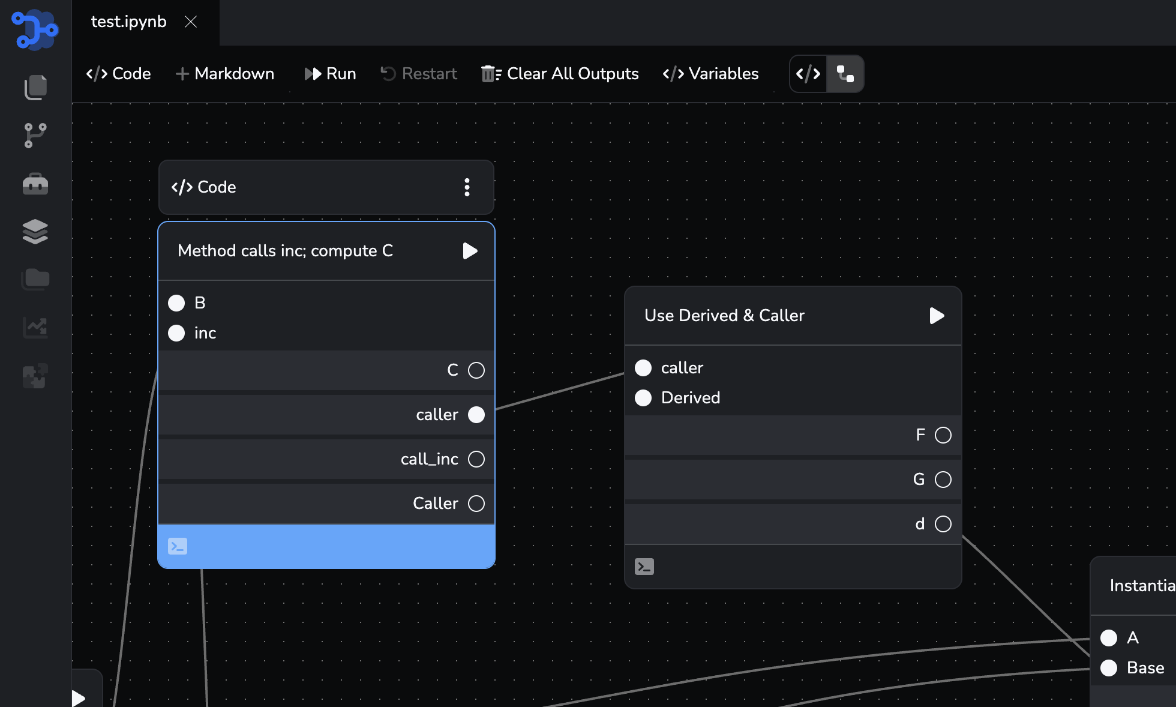This screenshot has height=707, width=1176.
Task: Switch to node graph view icon
Action: (845, 74)
